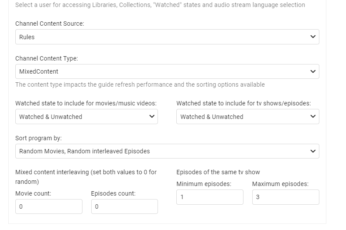
Task: Click the 'Channel Content Source:' label
Action: tap(50, 24)
